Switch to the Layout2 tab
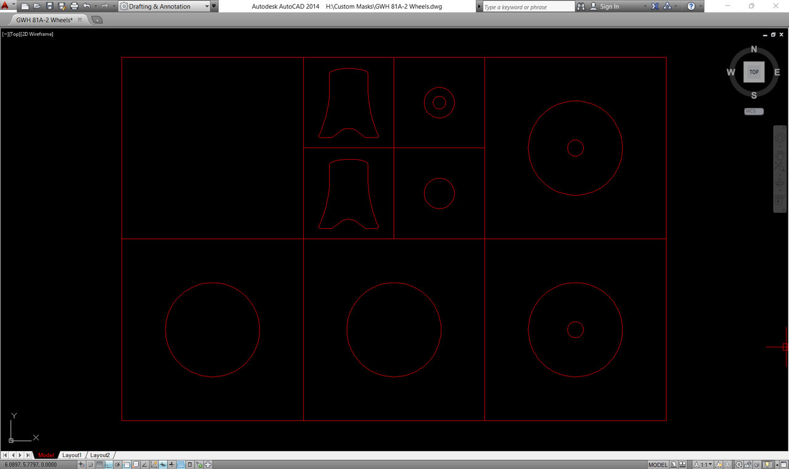The height and width of the screenshot is (469, 789). (x=100, y=455)
